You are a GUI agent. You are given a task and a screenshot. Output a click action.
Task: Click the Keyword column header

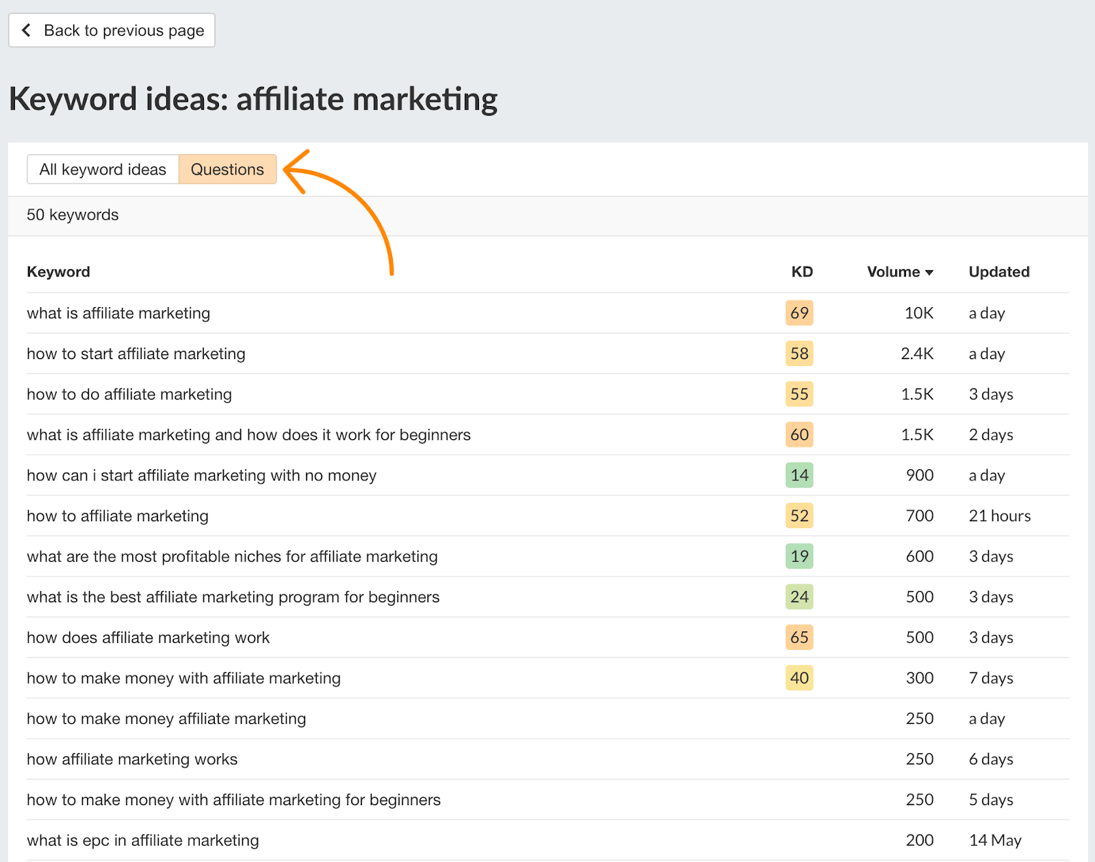(x=58, y=272)
